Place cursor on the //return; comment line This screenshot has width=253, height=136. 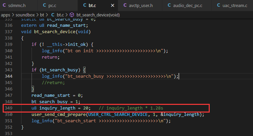tap(53, 83)
